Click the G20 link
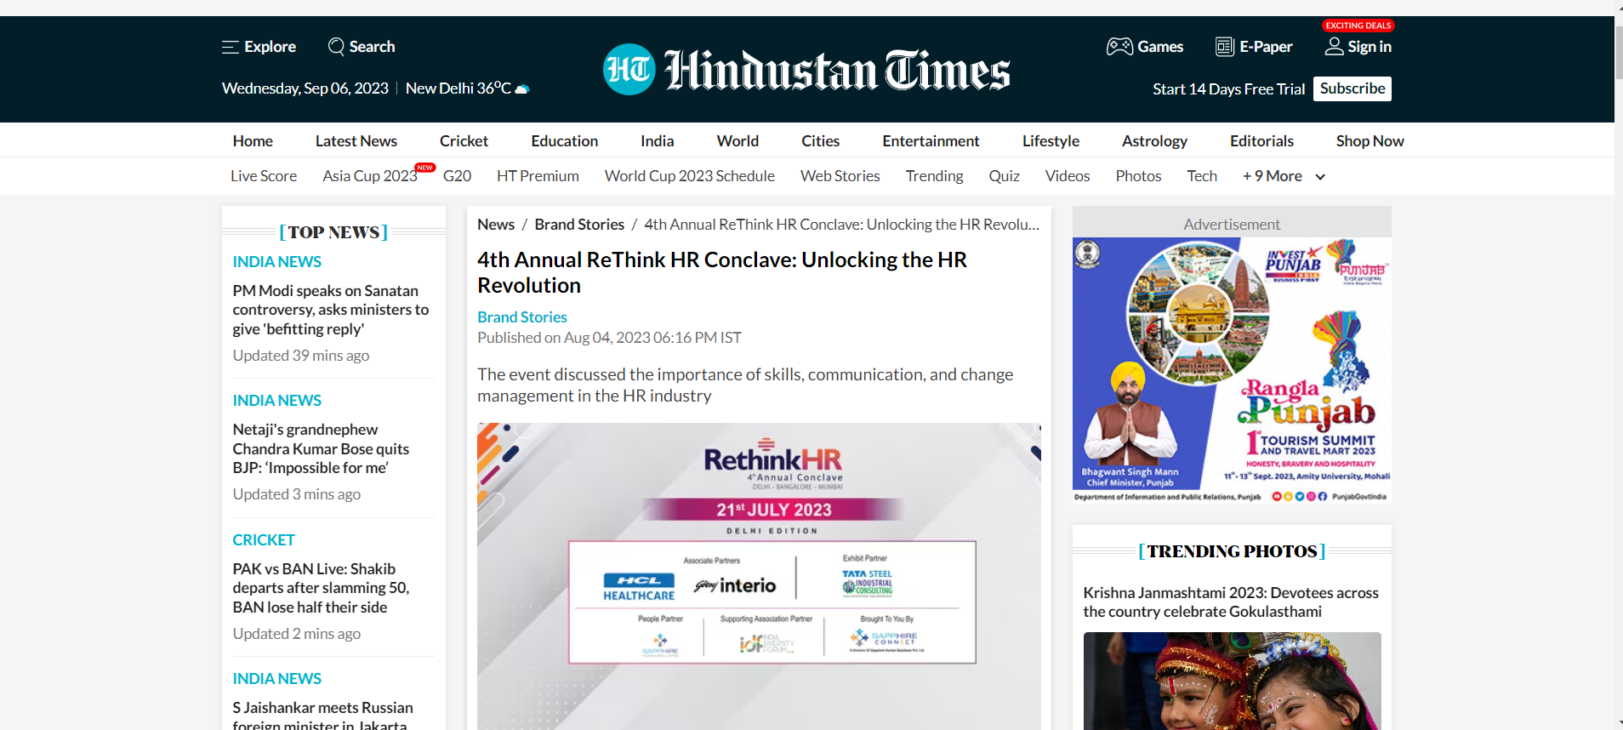 pyautogui.click(x=457, y=176)
